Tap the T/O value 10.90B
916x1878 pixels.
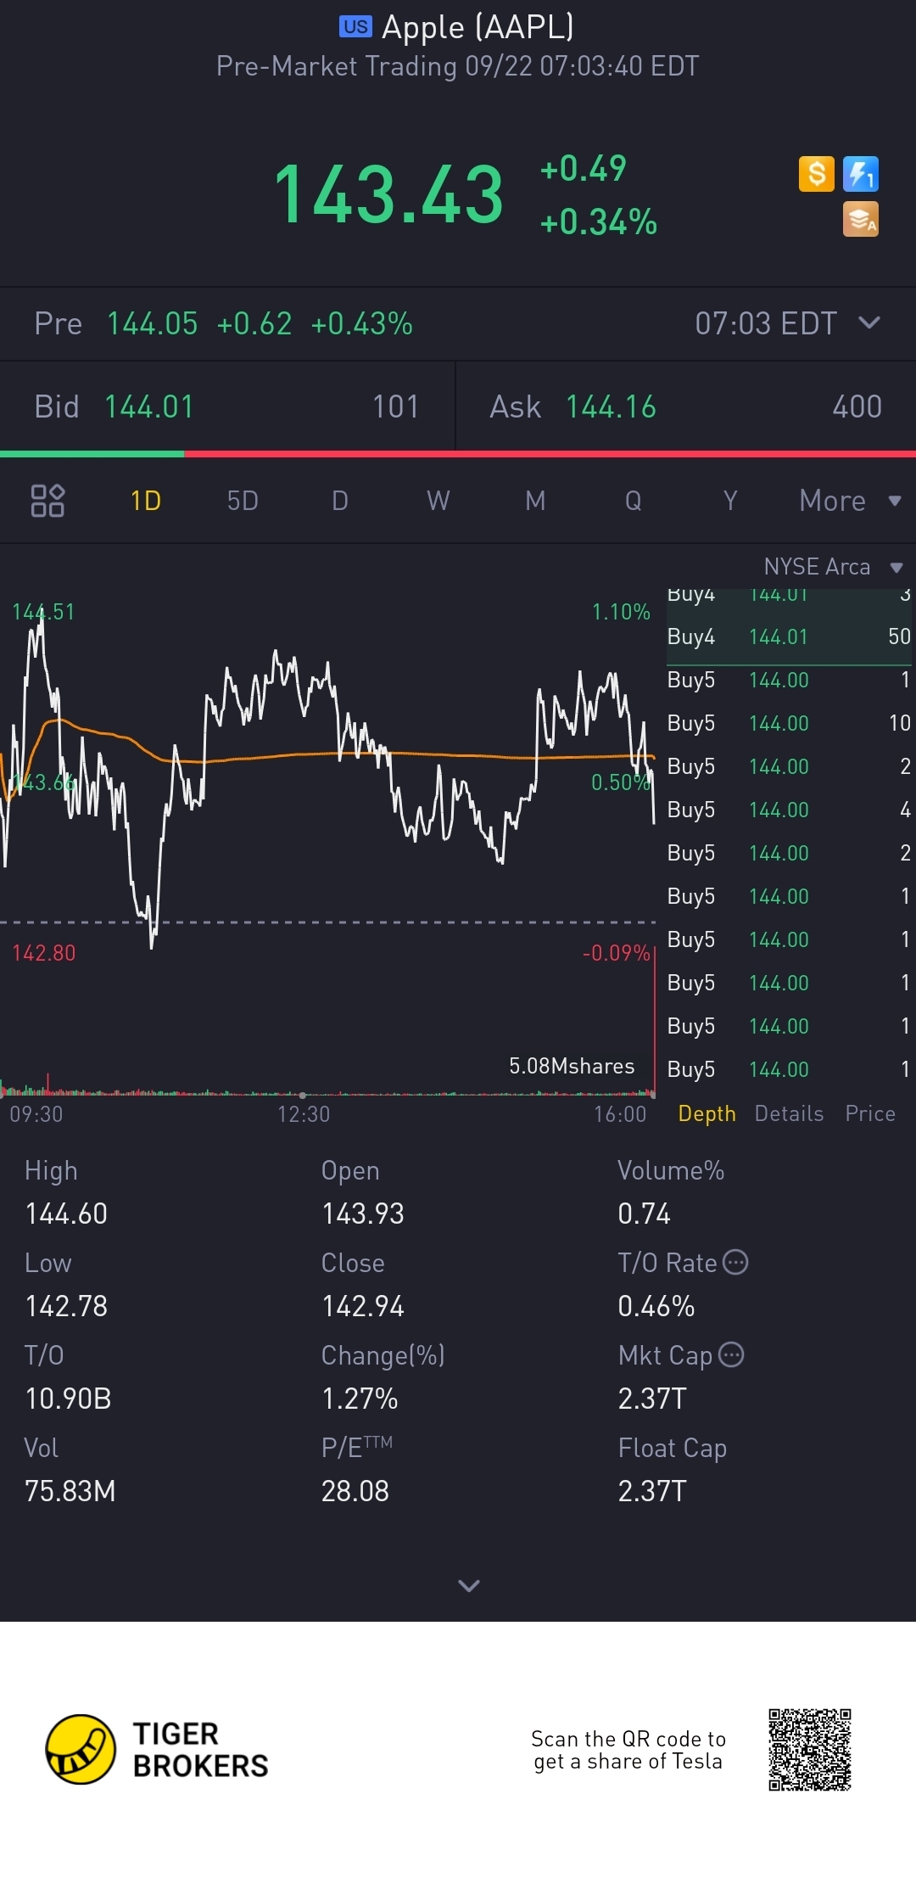68,1399
